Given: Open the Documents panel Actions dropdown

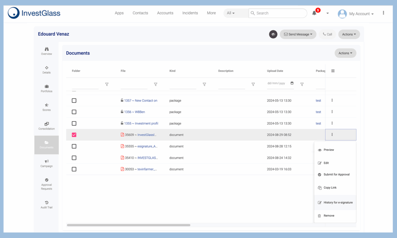Looking at the screenshot, I should coord(345,53).
